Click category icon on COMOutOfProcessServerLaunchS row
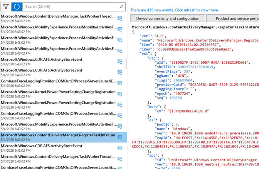Viewport: 259px width, 169px height. [x=120, y=116]
